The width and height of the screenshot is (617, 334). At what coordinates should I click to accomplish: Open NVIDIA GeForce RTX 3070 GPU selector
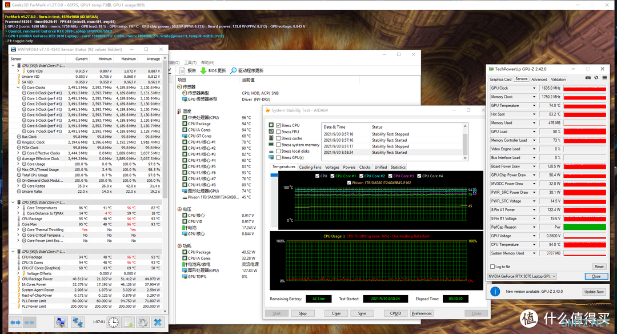tap(522, 276)
